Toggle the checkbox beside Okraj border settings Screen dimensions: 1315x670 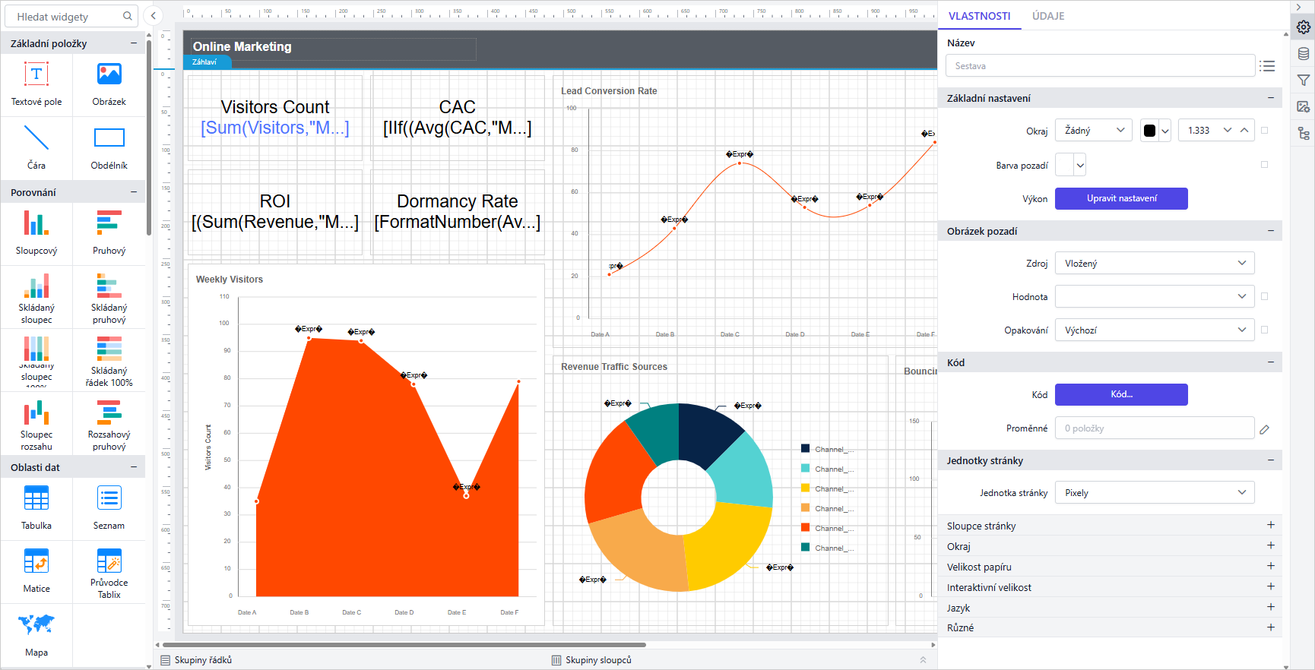click(1265, 131)
